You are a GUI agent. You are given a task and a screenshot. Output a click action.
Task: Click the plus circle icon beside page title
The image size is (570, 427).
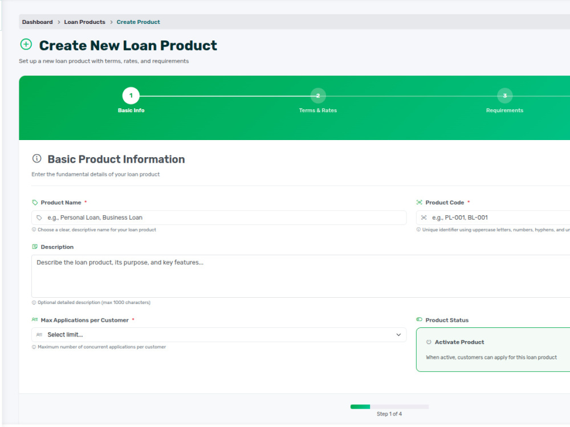click(26, 44)
